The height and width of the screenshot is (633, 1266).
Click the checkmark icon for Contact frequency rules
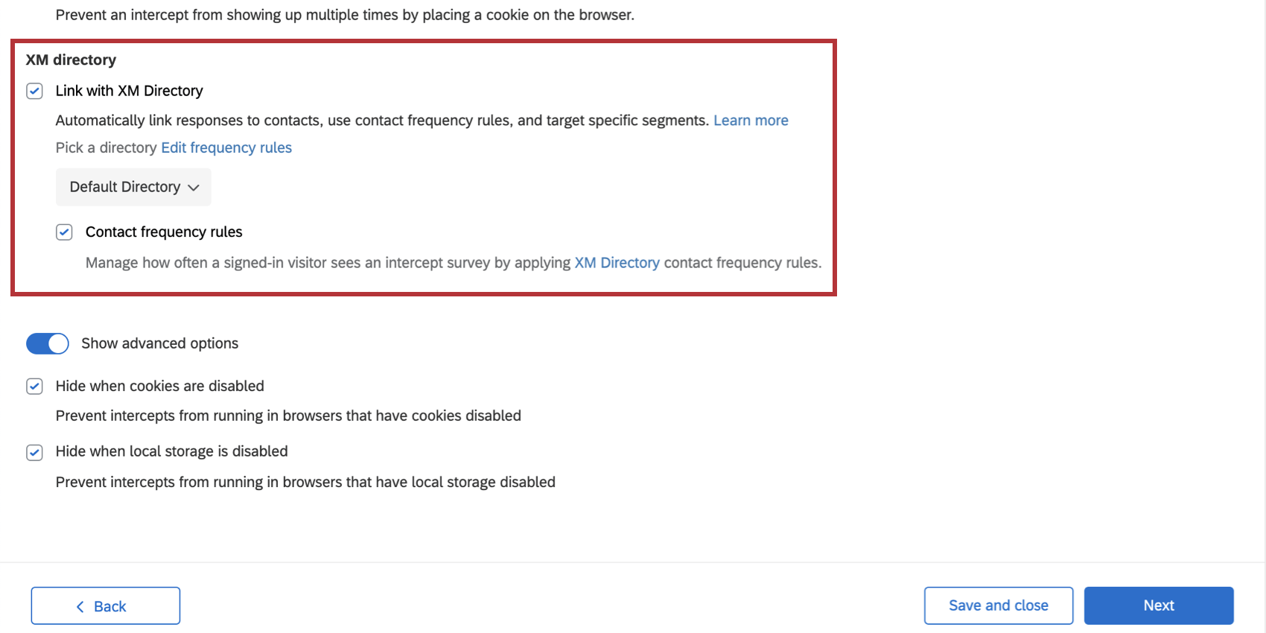[64, 232]
